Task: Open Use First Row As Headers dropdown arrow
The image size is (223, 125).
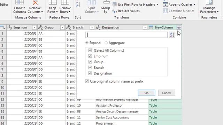Action: [157, 5]
